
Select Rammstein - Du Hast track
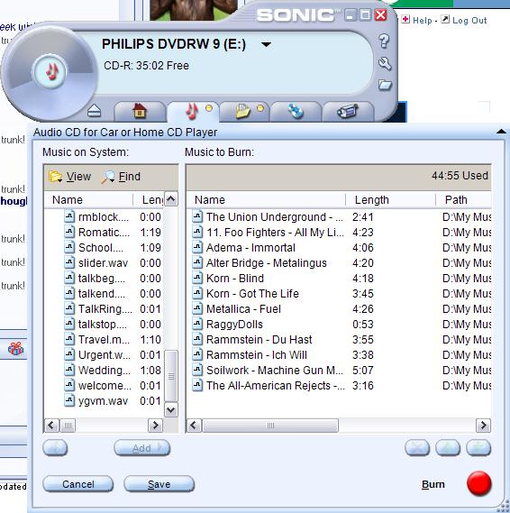339,340
